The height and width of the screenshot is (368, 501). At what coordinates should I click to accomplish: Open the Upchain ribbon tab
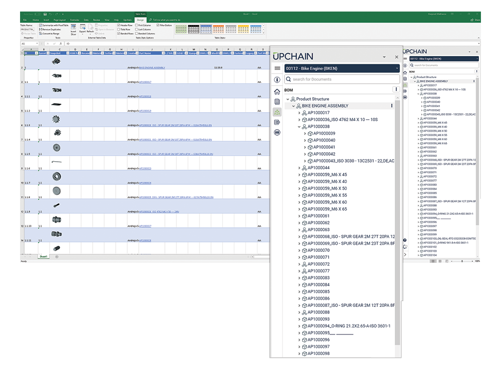[127, 20]
